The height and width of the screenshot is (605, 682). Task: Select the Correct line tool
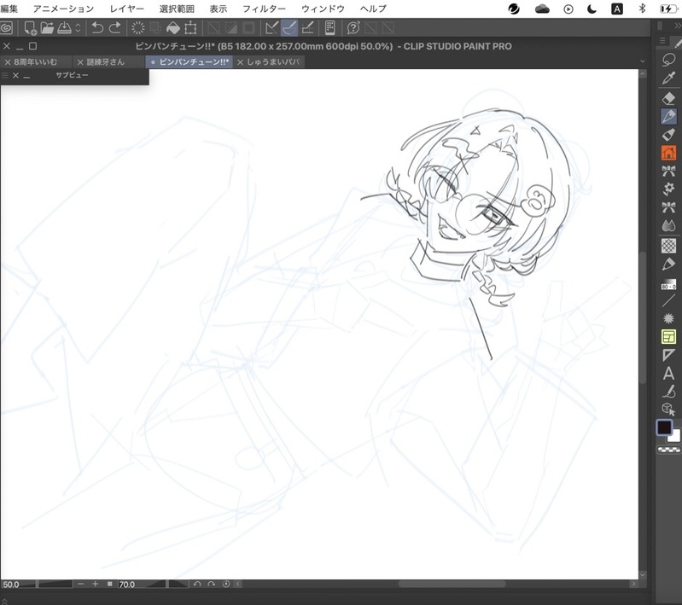pyautogui.click(x=668, y=392)
